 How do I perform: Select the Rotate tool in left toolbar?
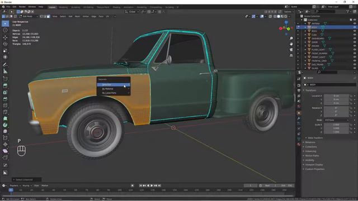point(5,44)
